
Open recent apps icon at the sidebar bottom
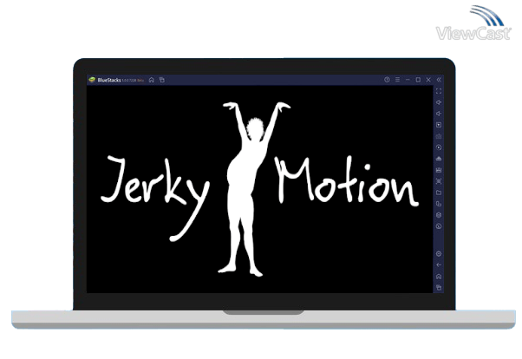click(x=439, y=287)
